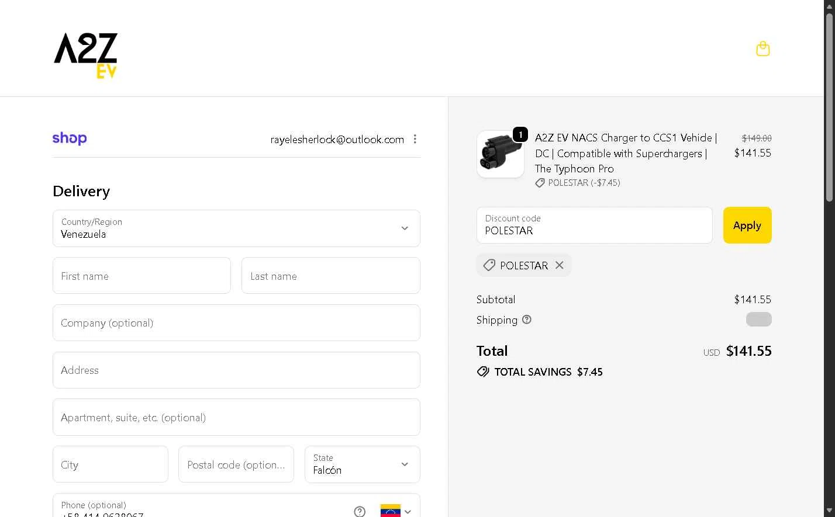Open the Venezuela flag phone country selector
The image size is (835, 517).
(x=396, y=511)
